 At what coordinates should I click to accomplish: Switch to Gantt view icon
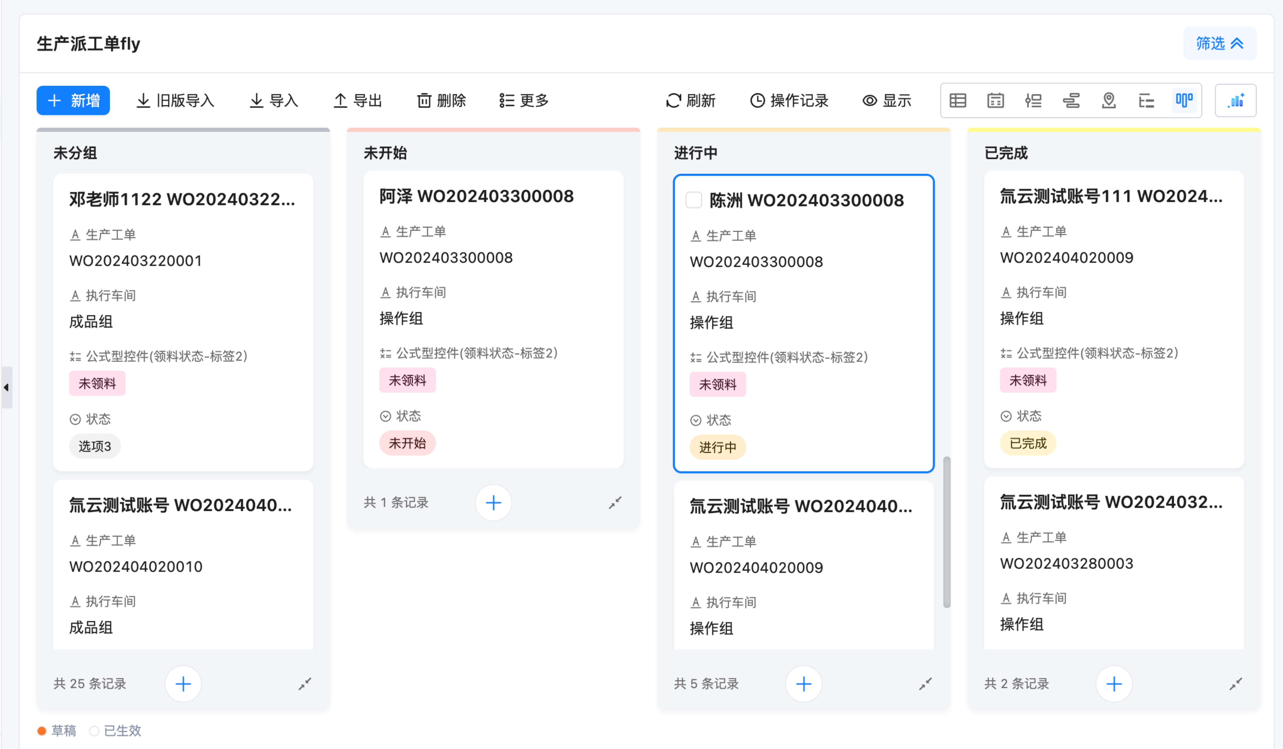(x=1071, y=101)
